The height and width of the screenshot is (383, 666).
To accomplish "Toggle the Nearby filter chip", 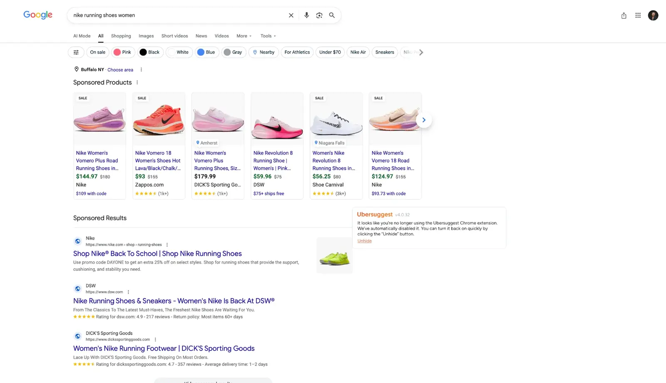I will point(263,52).
